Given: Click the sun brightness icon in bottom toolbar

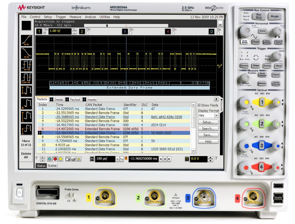Looking at the screenshot, I should point(79,159).
